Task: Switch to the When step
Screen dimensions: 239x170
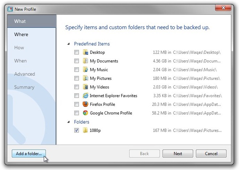Action: tap(20, 61)
